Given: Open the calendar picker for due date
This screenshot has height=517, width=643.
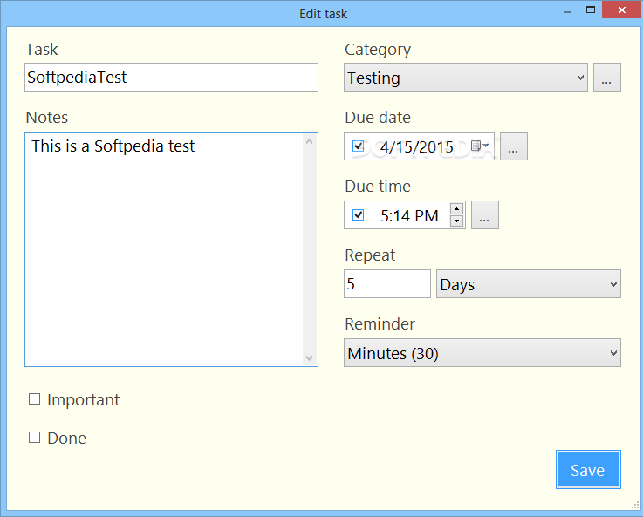Looking at the screenshot, I should 480,146.
